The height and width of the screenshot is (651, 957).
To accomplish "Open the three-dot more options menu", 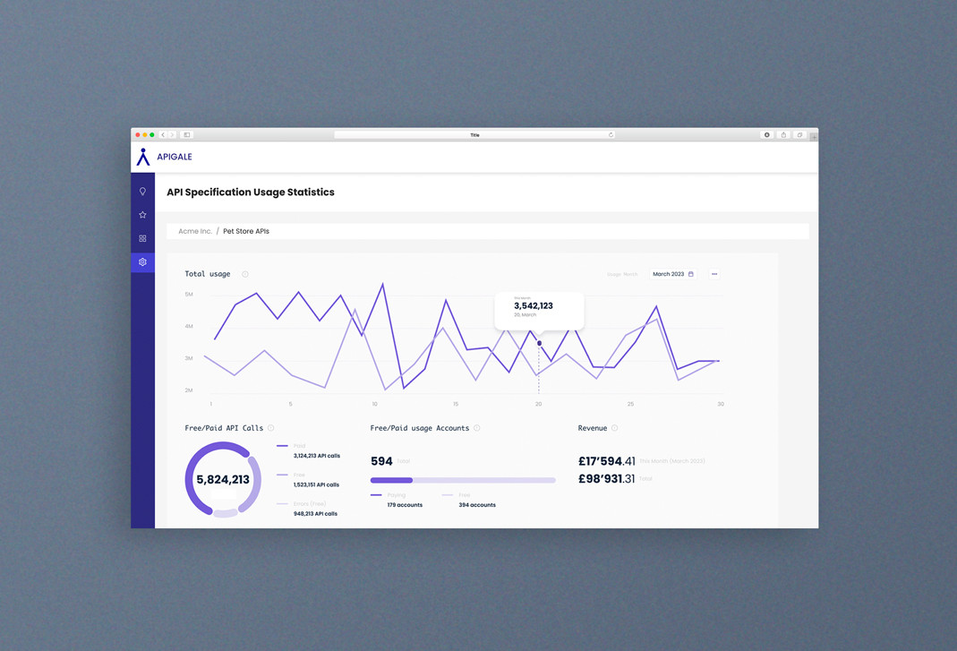I will (714, 274).
